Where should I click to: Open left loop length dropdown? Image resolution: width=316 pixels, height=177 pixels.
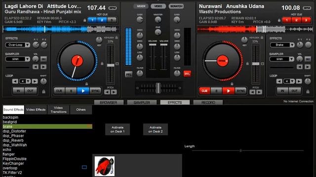point(28,81)
